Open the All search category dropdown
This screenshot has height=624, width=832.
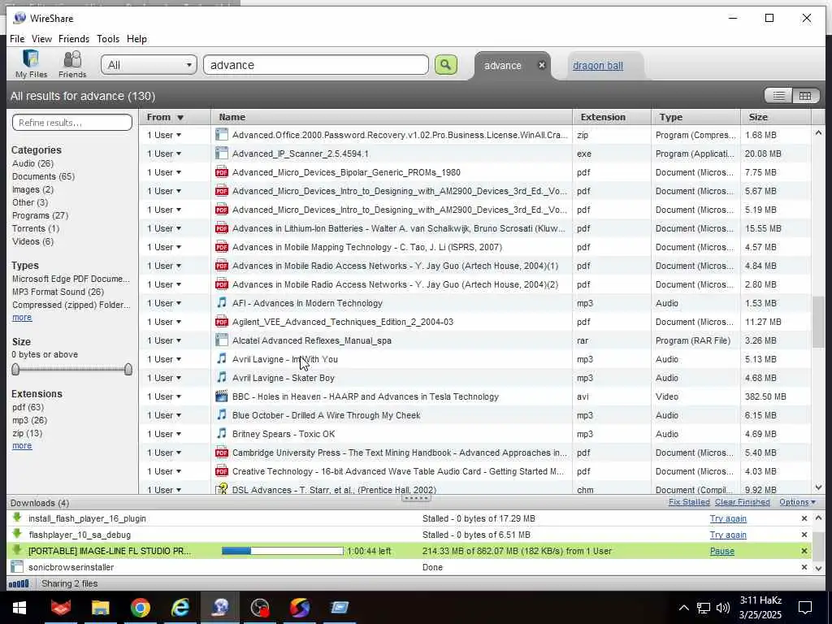coord(149,65)
